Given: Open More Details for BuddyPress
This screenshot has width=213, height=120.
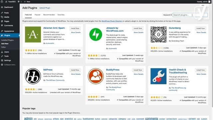Looking at the screenshot, I should (138, 74).
